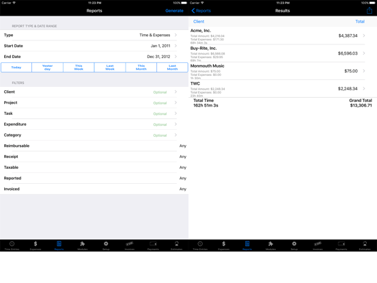377x283 pixels.
Task: Toggle the Receipt filter value Any
Action: 183,157
